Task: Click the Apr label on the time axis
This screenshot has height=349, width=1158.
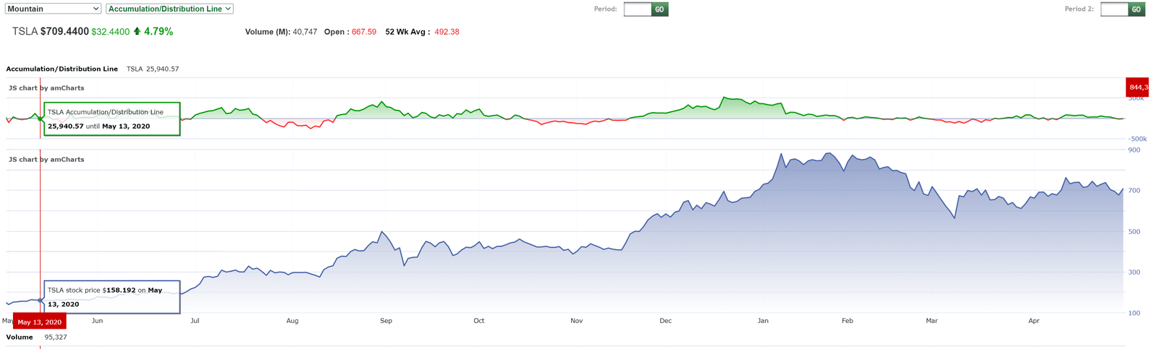Action: click(1034, 321)
